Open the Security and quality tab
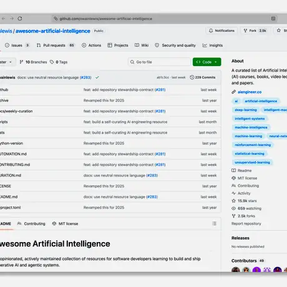Screen dimensions: 287x287 175,46
